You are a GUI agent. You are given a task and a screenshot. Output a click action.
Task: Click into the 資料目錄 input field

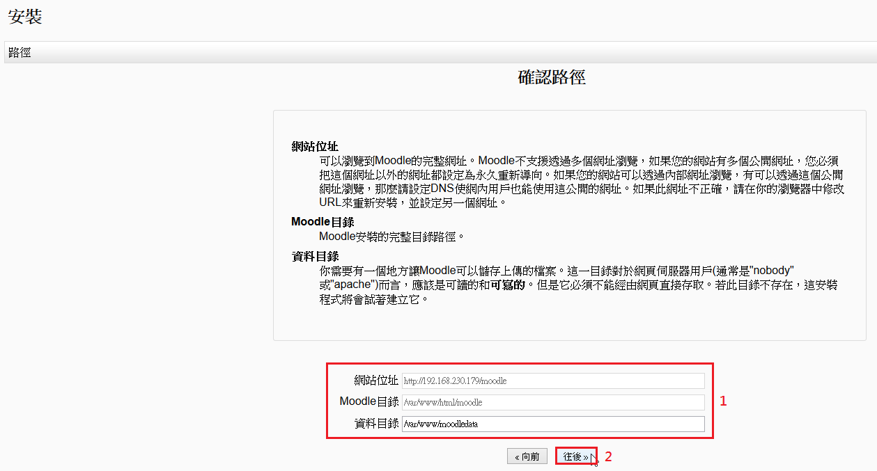click(x=553, y=424)
